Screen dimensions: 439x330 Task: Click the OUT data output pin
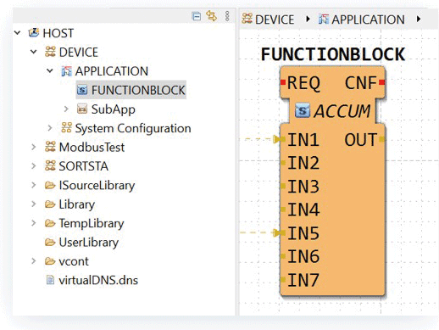[x=381, y=139]
